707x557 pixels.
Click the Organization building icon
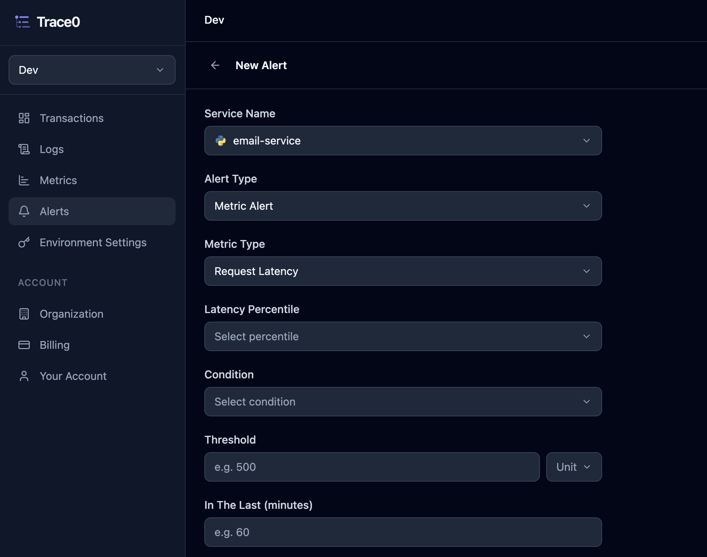24,314
